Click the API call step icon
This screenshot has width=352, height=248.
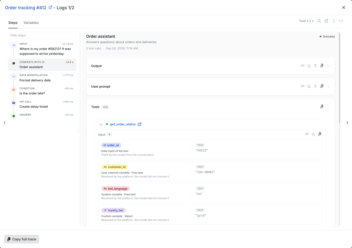(14, 103)
